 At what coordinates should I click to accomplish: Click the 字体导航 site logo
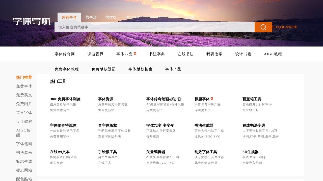click(x=32, y=22)
